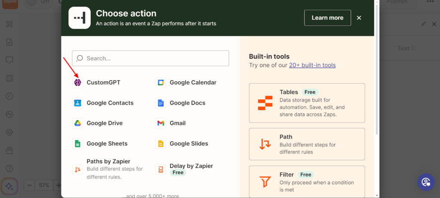Viewport: 440px width, 198px height.
Task: Select the CustomGPT brain icon
Action: tap(78, 83)
